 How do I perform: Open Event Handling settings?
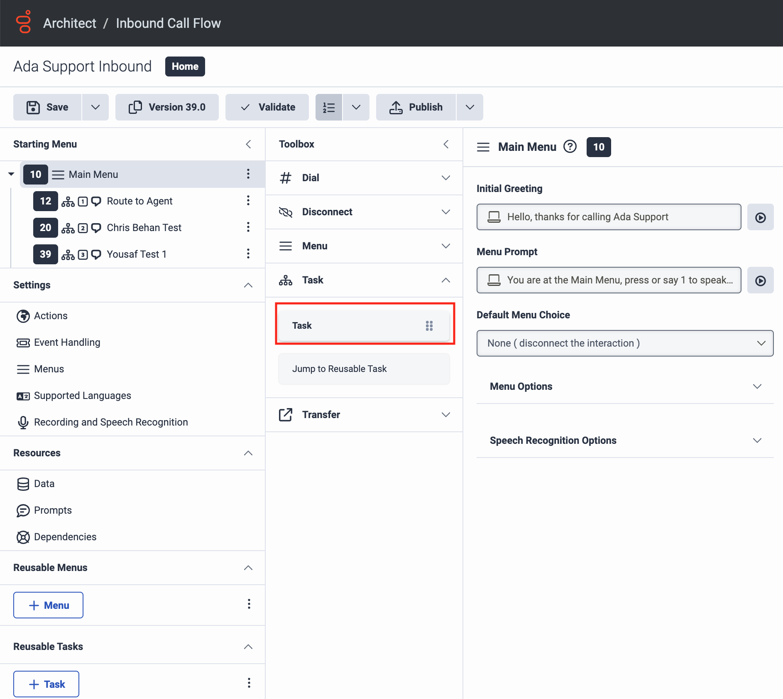click(x=67, y=342)
